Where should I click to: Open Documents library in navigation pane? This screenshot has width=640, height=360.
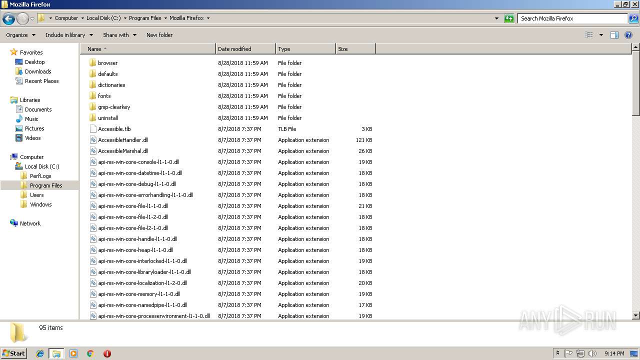[x=38, y=109]
